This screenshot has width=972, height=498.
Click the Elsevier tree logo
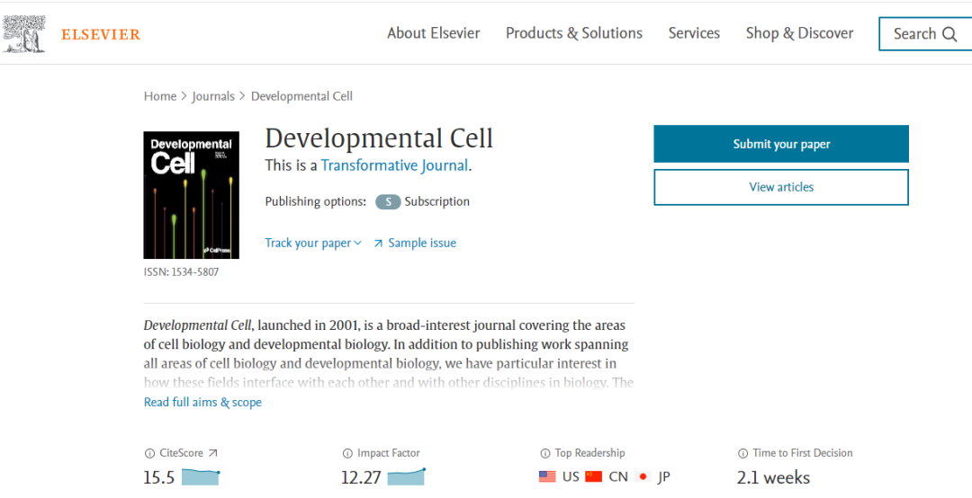24,33
